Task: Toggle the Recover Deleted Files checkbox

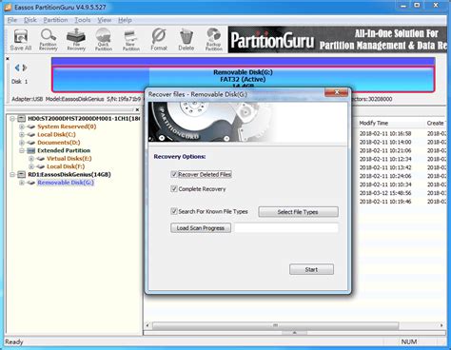Action: click(174, 174)
